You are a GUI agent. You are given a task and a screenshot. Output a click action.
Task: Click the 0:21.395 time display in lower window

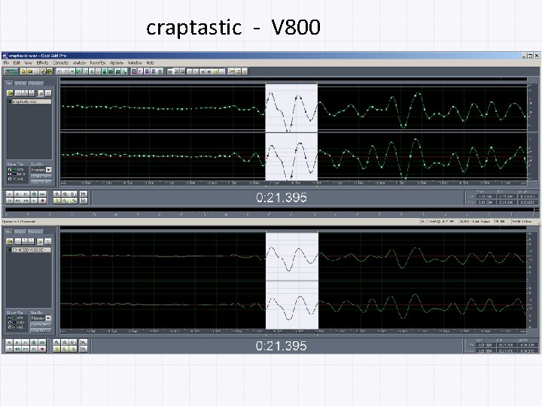[282, 346]
